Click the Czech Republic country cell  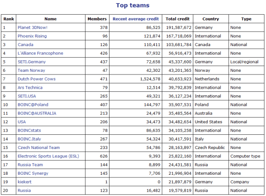[210, 148]
